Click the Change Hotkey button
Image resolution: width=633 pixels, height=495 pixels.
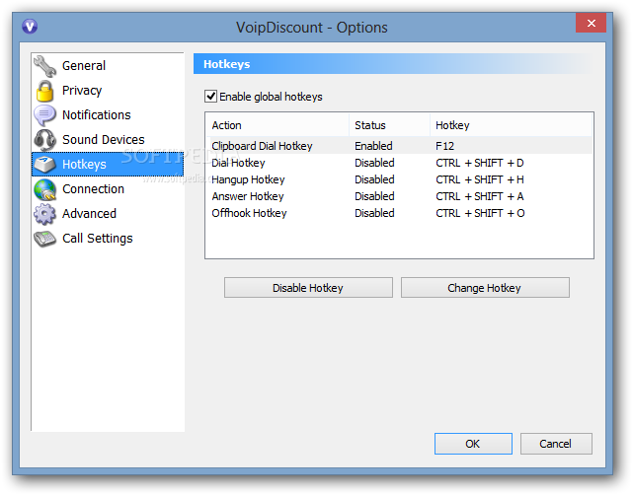(485, 288)
